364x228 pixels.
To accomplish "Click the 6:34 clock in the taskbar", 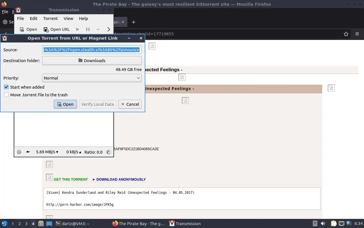I will 358,223.
